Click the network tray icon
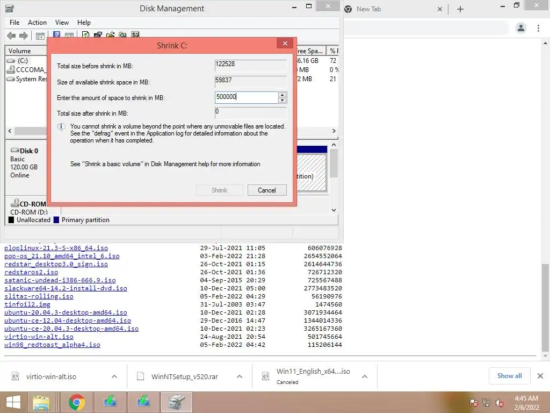 click(487, 402)
